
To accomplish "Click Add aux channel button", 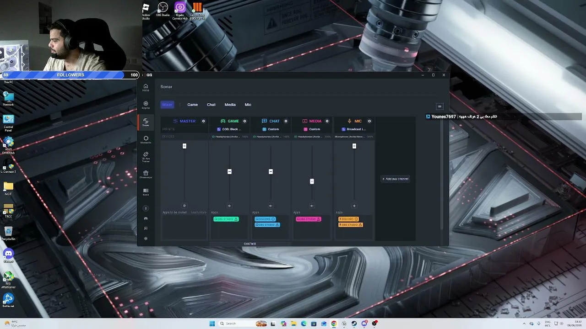I will tap(395, 179).
